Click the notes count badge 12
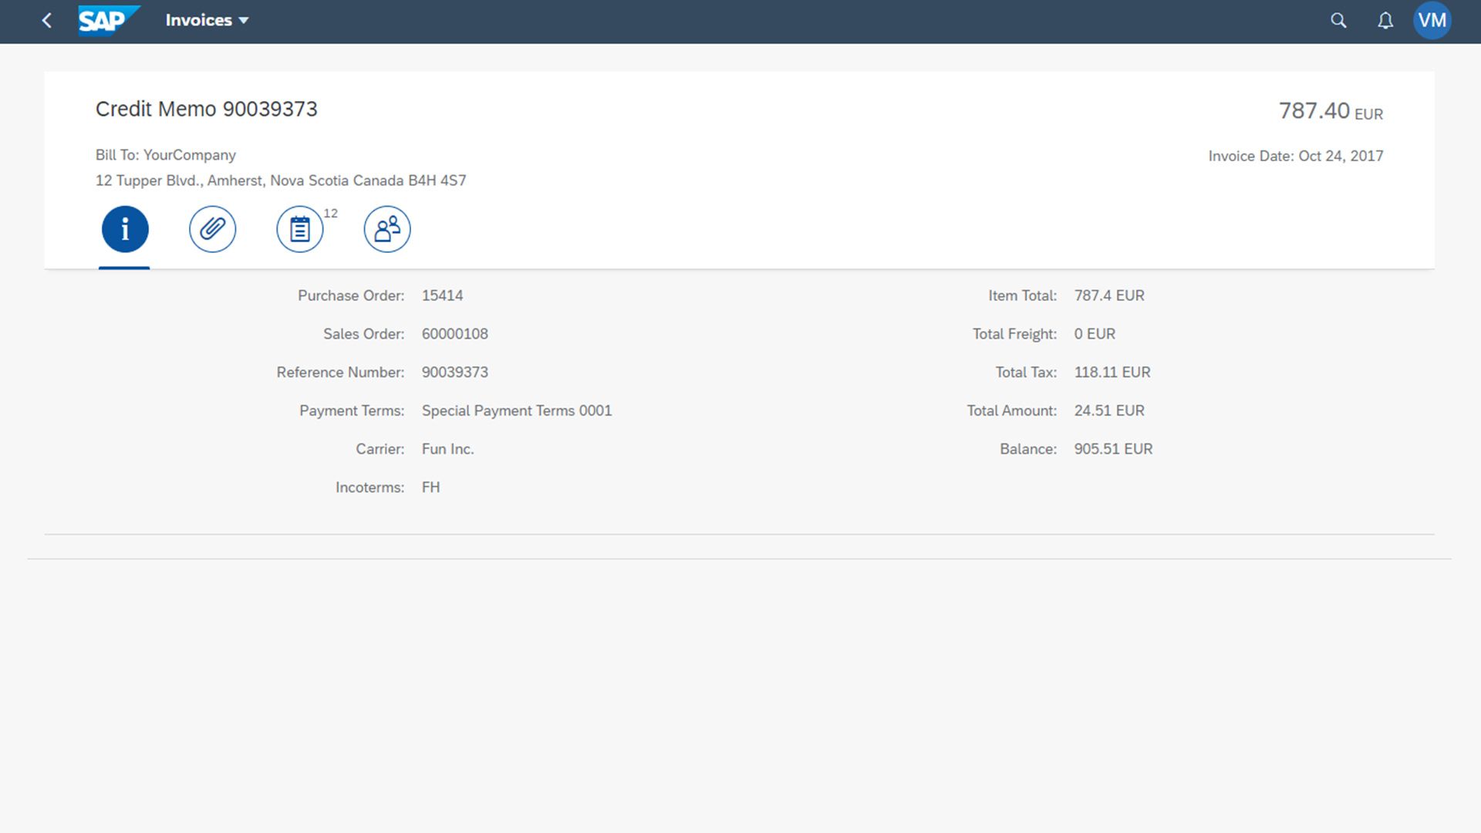This screenshot has height=833, width=1481. coord(330,214)
